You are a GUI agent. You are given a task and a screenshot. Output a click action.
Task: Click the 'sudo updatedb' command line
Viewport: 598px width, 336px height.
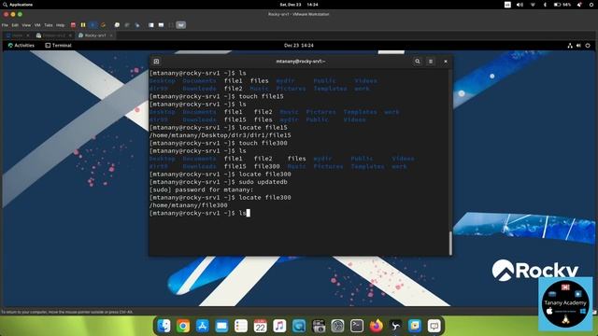click(x=219, y=182)
